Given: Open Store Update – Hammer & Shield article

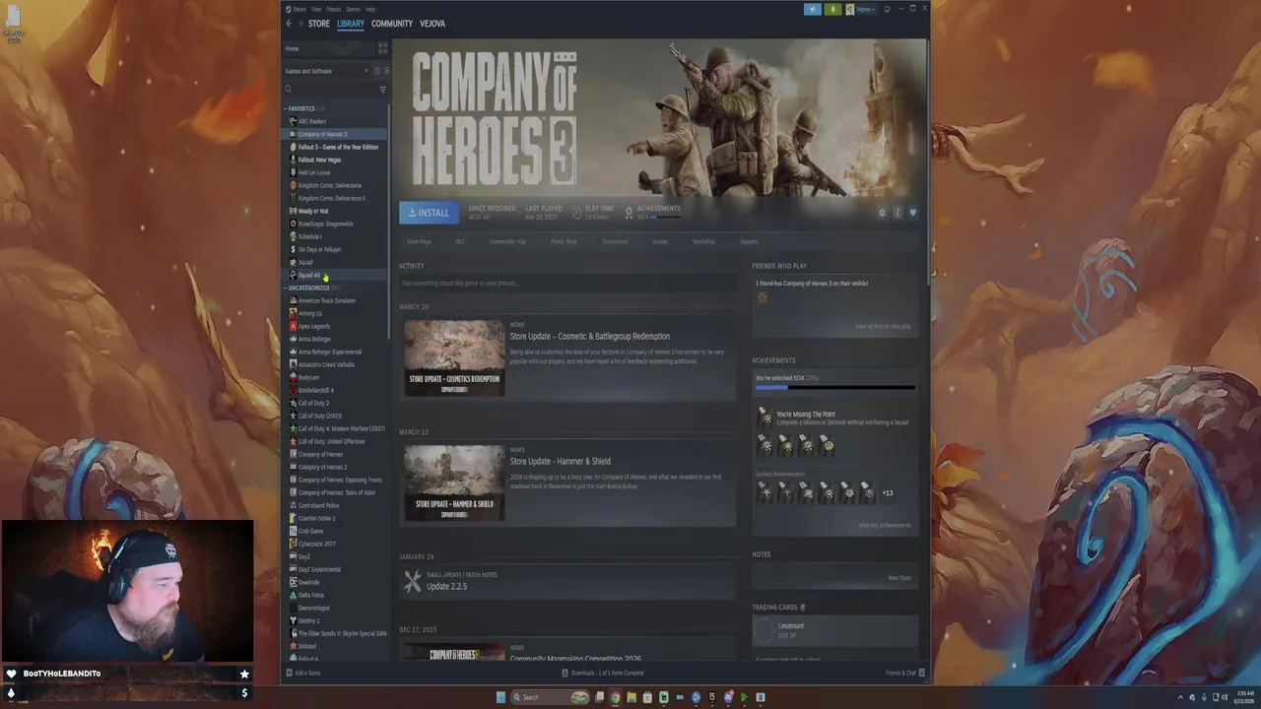Looking at the screenshot, I should tap(560, 461).
